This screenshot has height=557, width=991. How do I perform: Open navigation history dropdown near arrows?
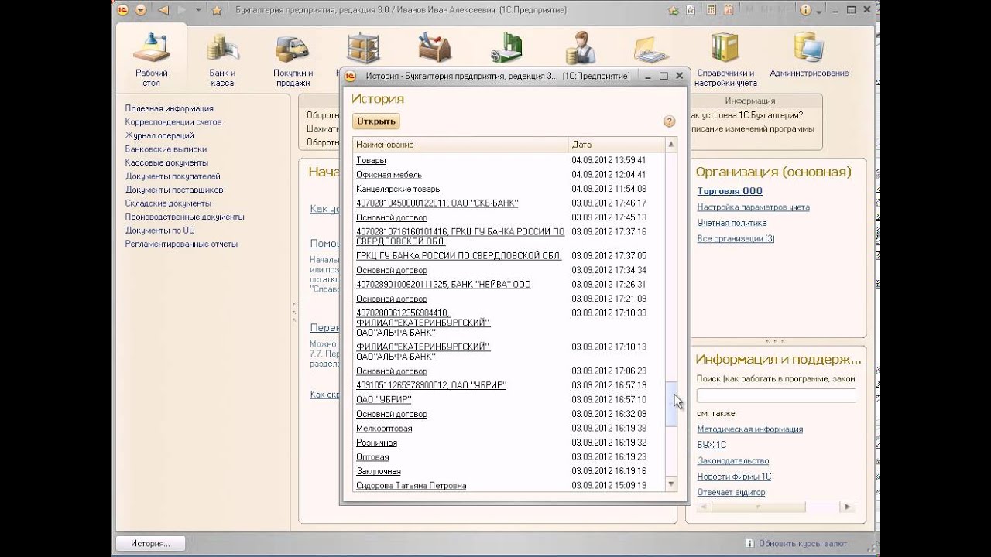[x=199, y=10]
